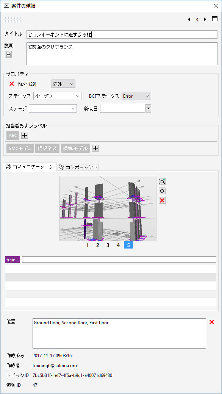Focus the 説明 description text area

[122, 54]
